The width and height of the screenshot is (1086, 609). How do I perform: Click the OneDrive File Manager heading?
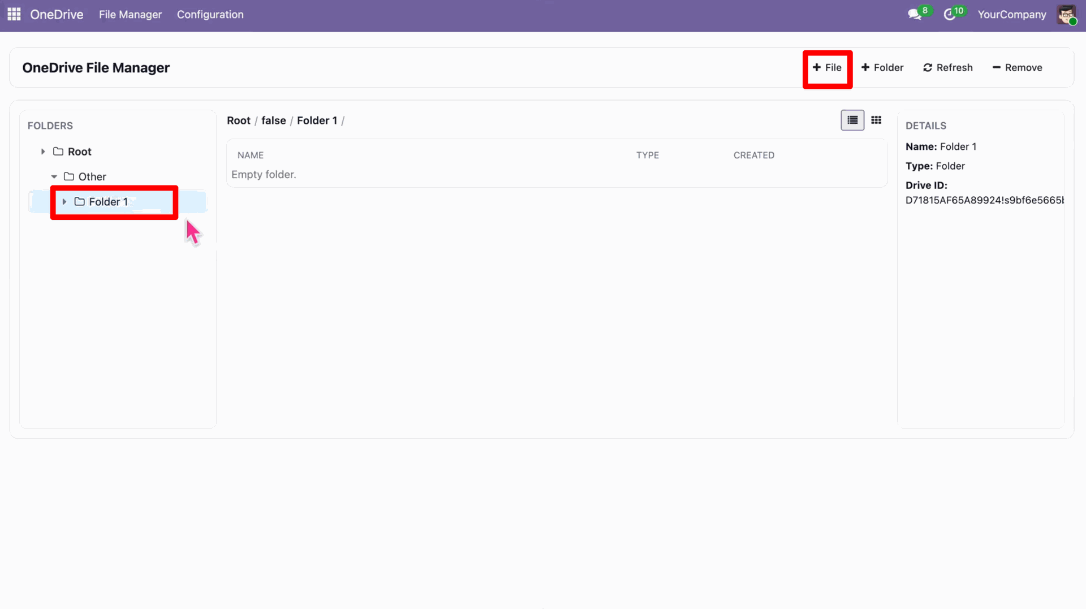tap(96, 68)
